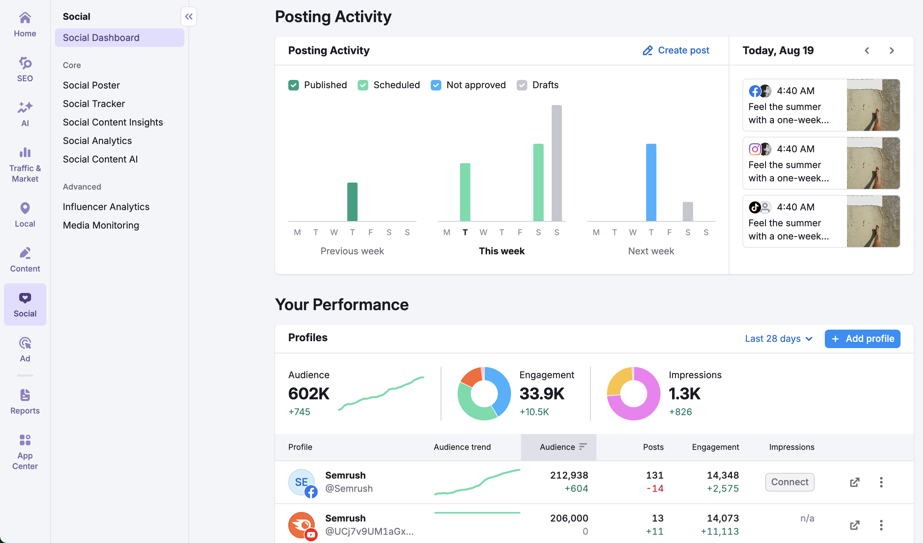Open the Local section
The width and height of the screenshot is (923, 543).
[x=24, y=214]
